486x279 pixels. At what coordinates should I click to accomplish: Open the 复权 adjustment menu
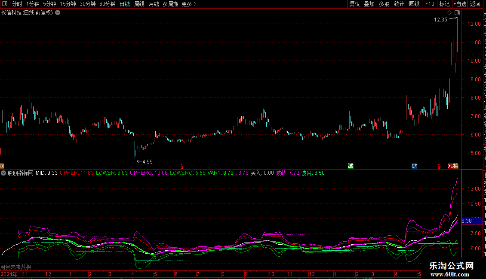[x=354, y=4]
